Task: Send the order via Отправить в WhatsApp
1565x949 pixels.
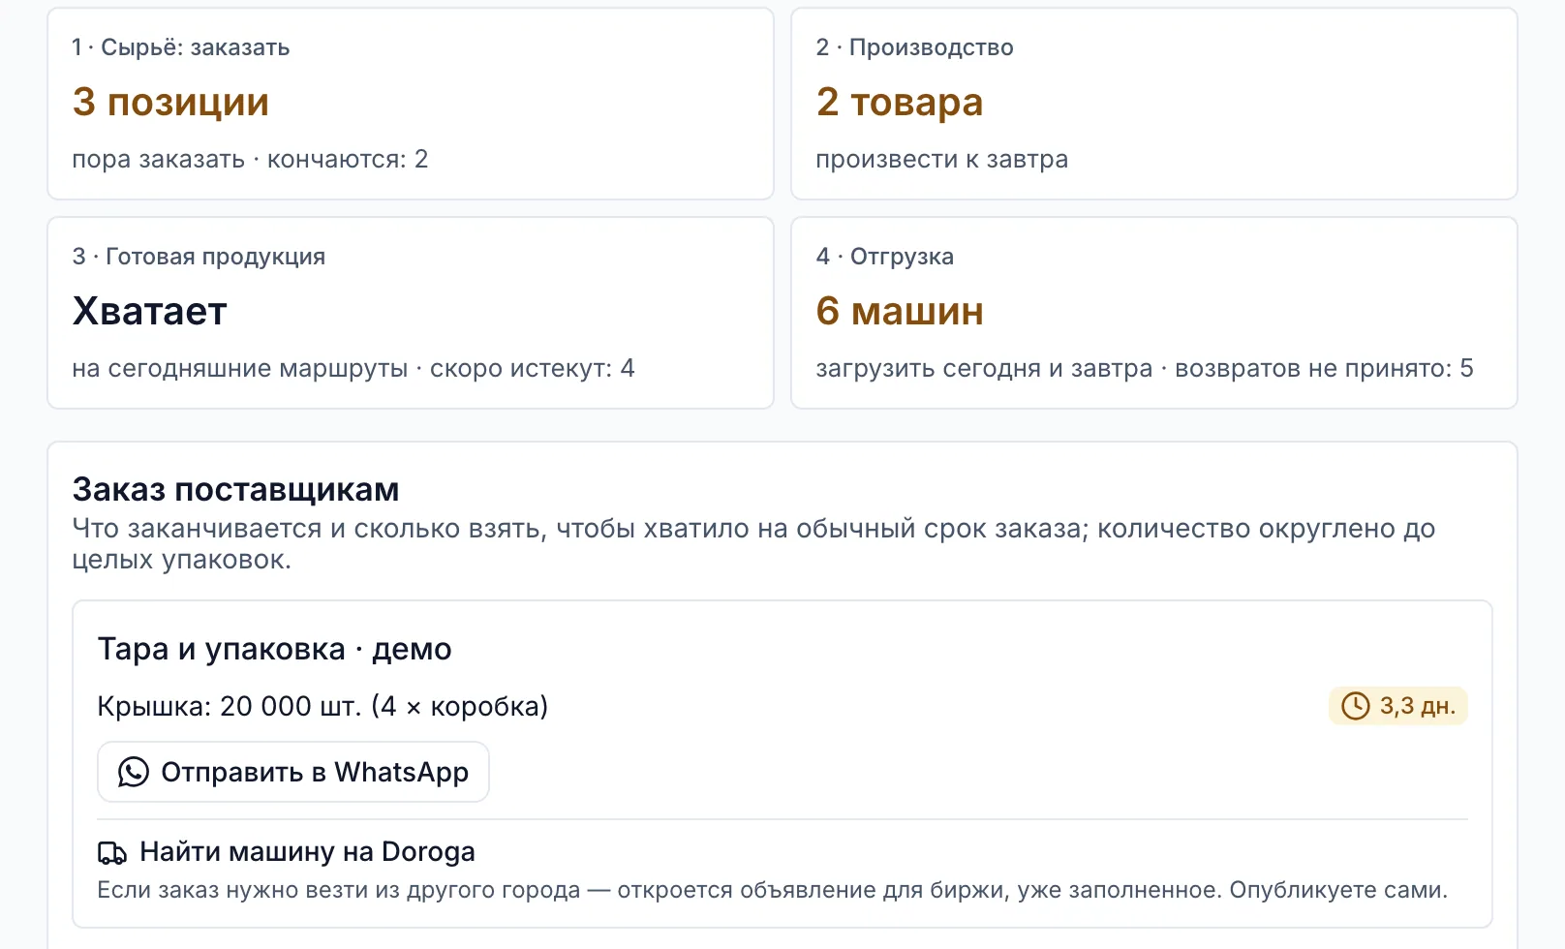Action: click(293, 772)
